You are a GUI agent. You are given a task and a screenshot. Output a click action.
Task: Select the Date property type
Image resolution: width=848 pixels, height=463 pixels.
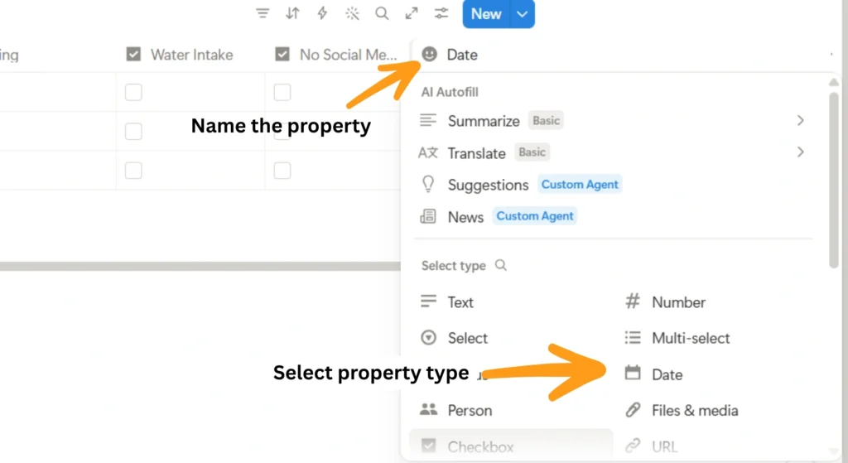point(715,374)
